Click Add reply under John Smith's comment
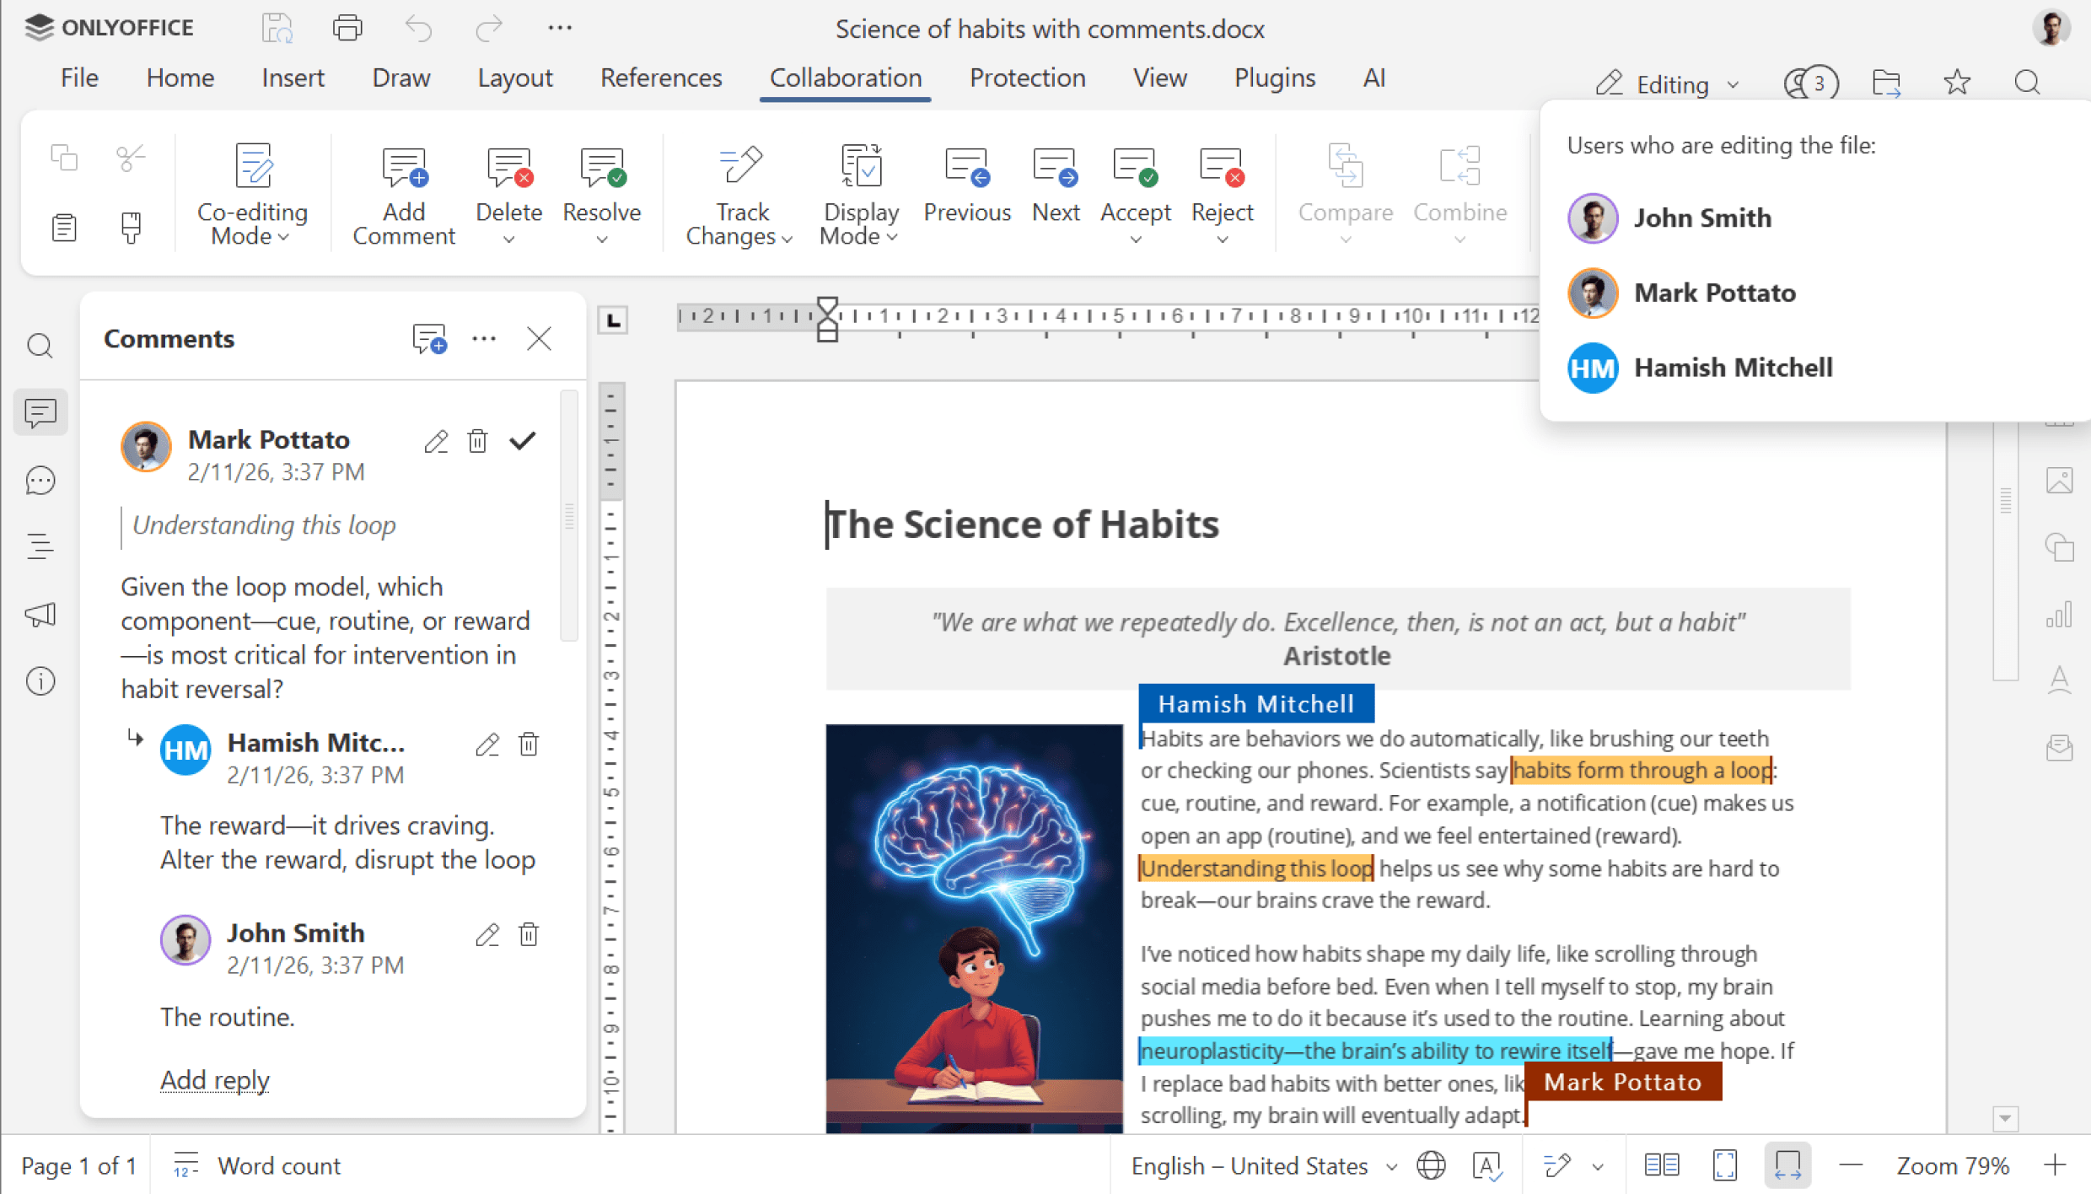This screenshot has width=2091, height=1194. pyautogui.click(x=214, y=1080)
